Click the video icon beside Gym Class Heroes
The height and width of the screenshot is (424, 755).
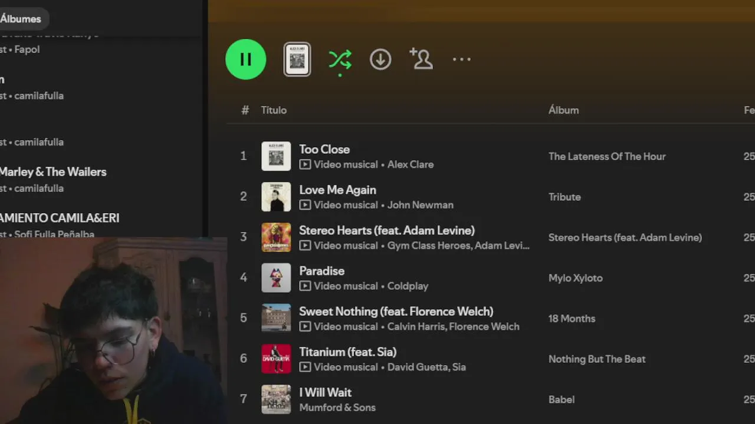coord(305,246)
